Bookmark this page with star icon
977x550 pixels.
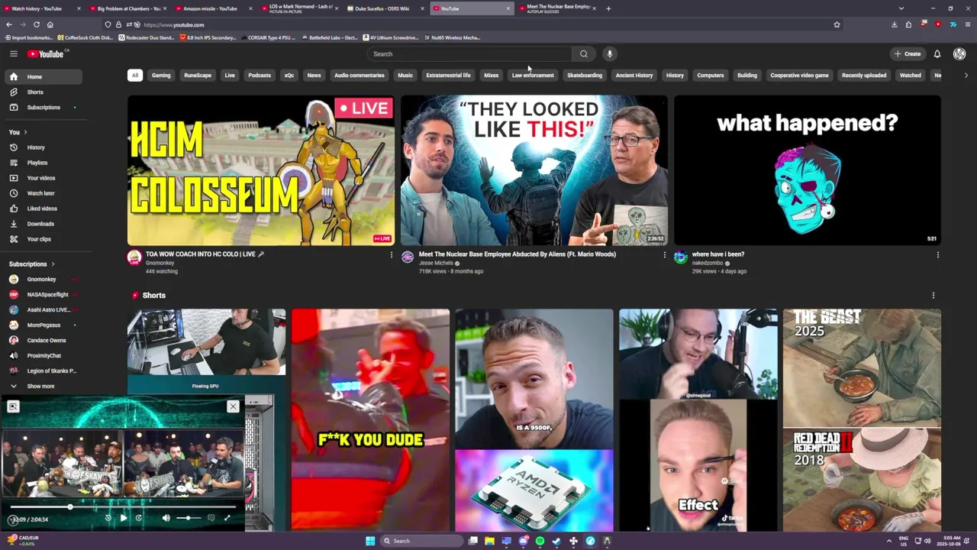coord(837,24)
